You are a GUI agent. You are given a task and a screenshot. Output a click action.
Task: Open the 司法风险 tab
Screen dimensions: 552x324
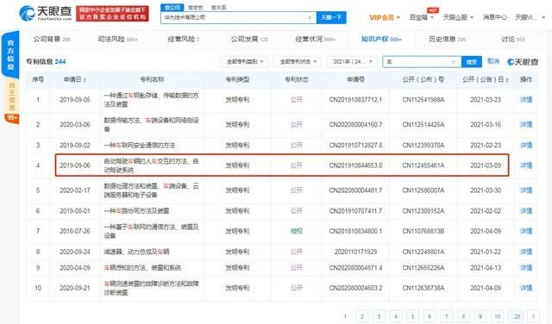tap(117, 39)
